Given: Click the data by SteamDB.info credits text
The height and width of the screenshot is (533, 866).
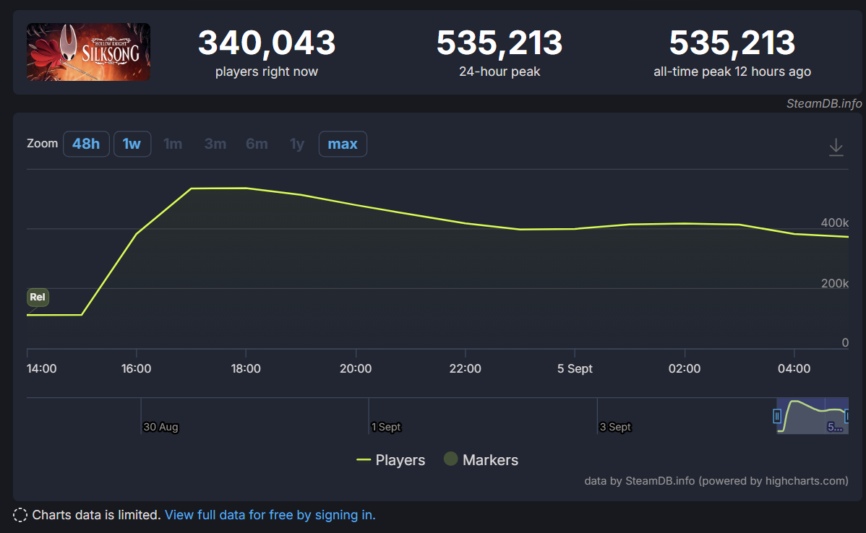Looking at the screenshot, I should coord(716,480).
